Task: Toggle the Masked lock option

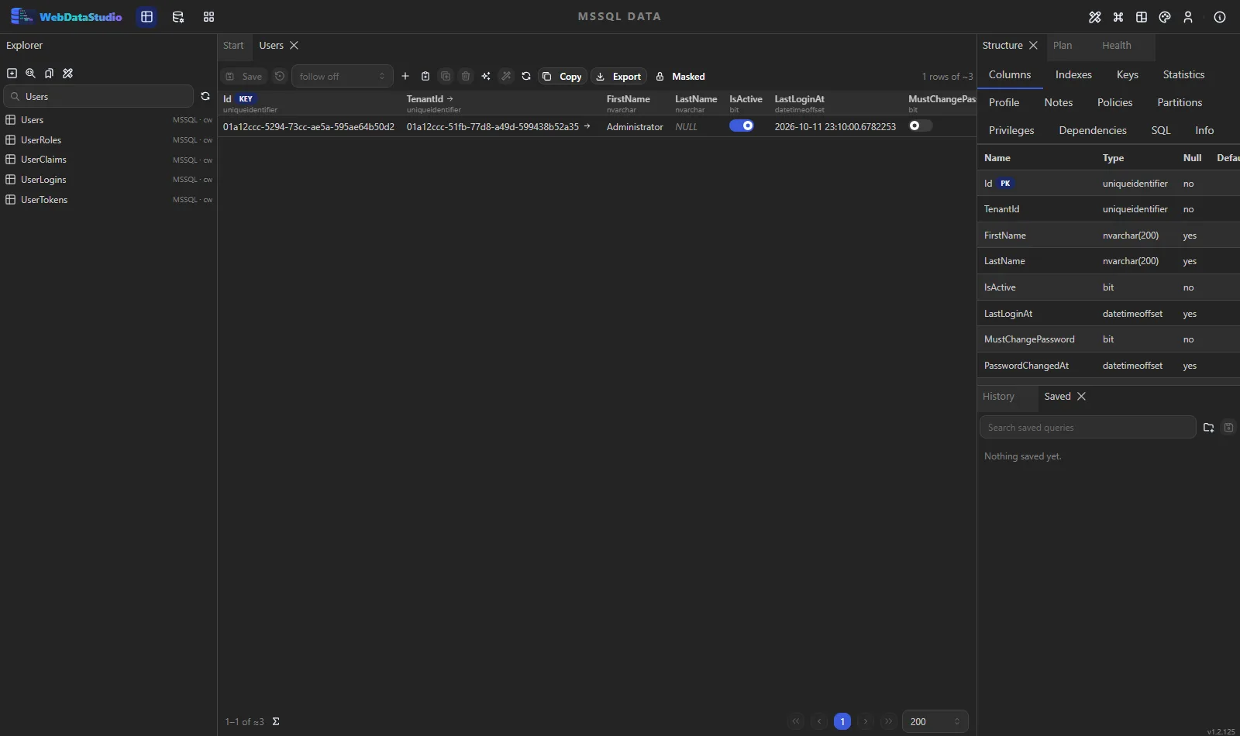Action: pos(680,76)
